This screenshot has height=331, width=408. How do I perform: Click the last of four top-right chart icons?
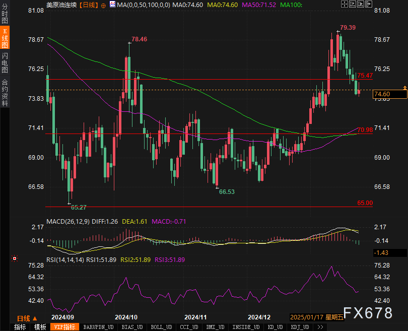click(368, 4)
